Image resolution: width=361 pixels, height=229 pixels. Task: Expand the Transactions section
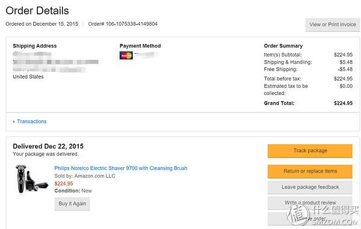point(32,121)
